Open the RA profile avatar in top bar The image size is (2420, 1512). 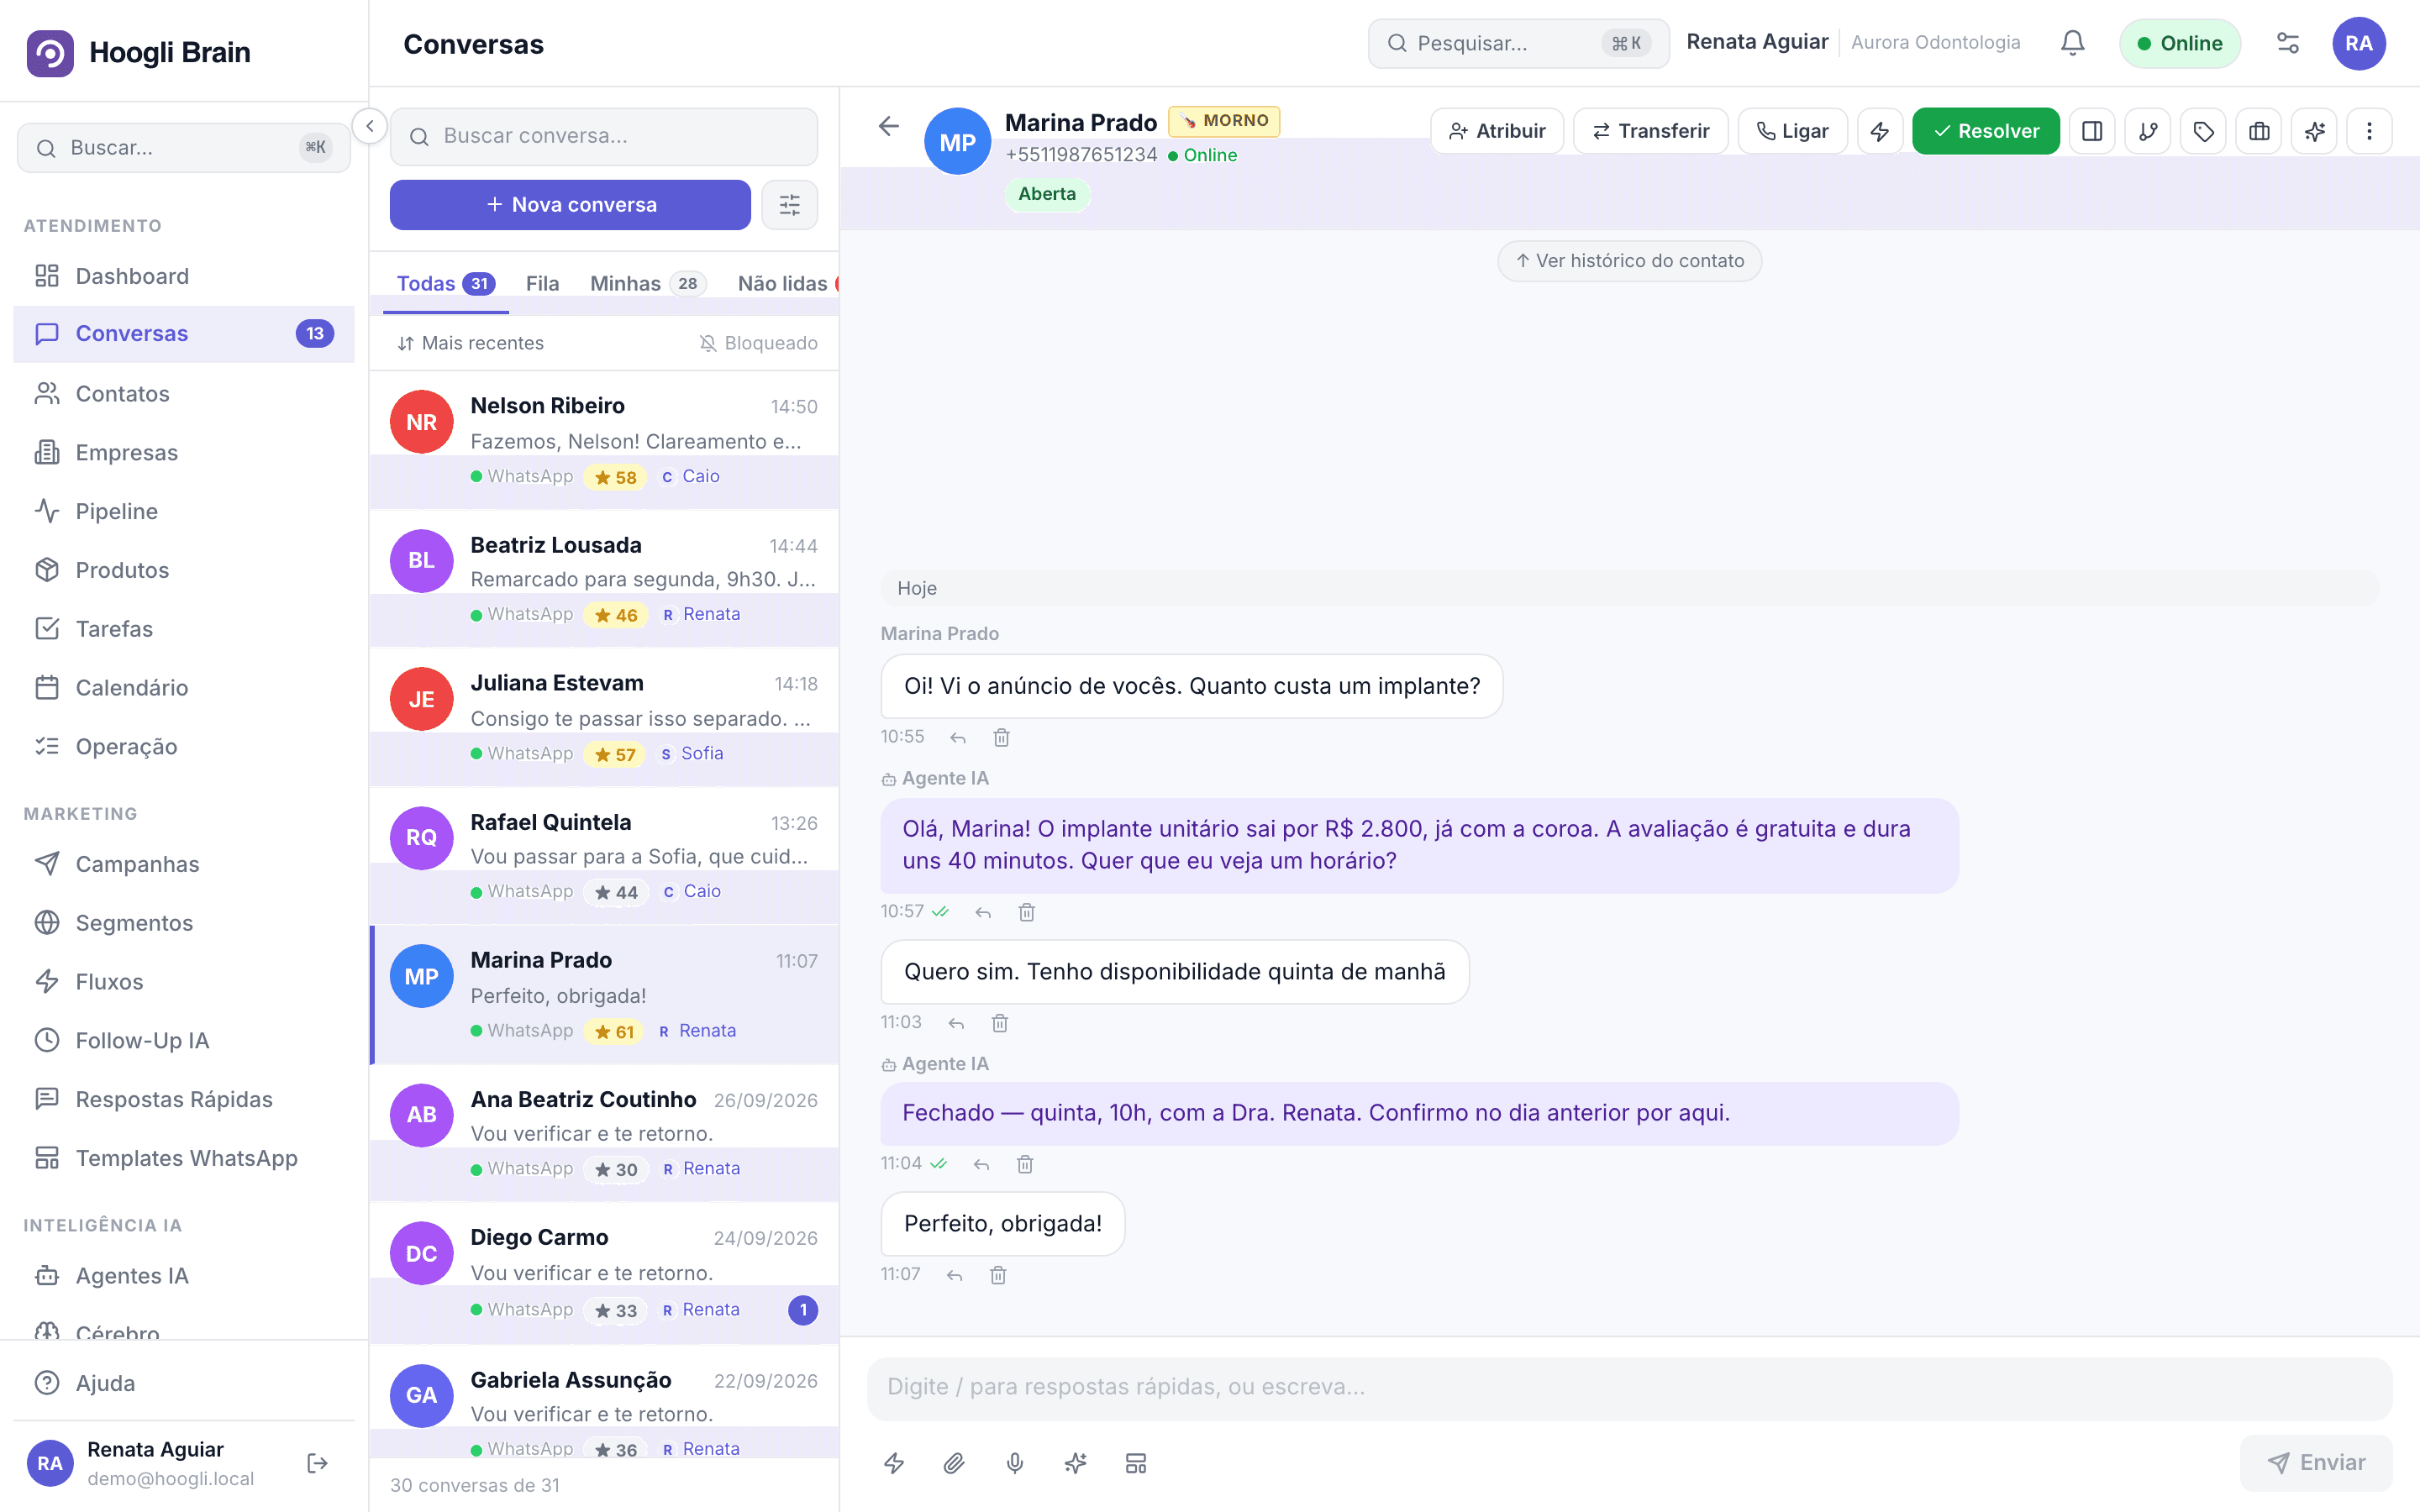(x=2359, y=43)
